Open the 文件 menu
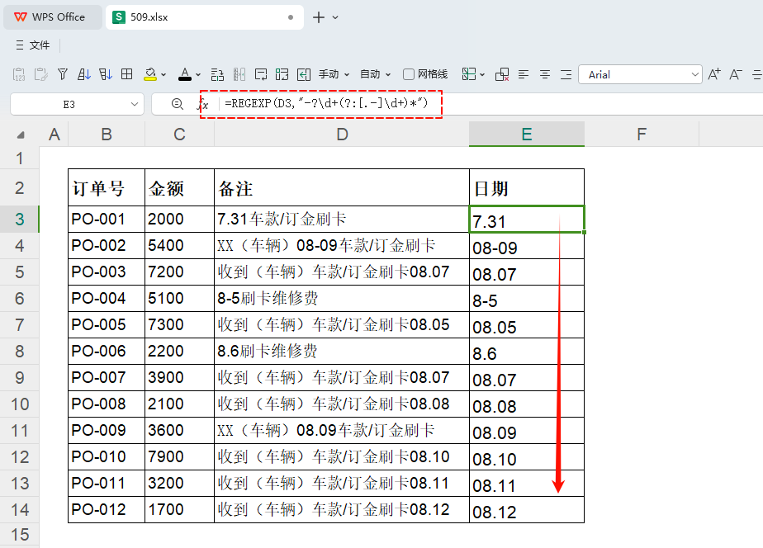 [33, 45]
